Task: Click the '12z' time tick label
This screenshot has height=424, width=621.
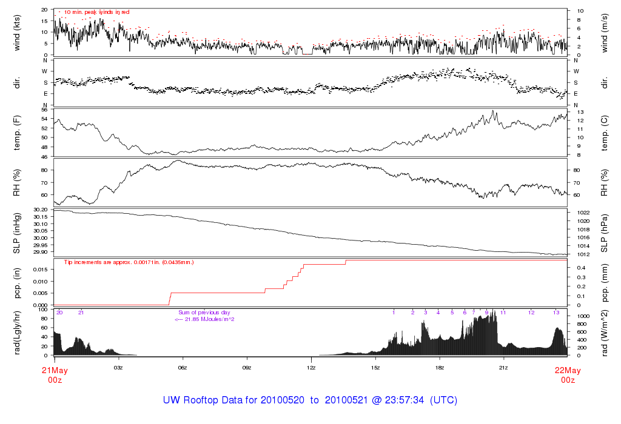Action: click(x=311, y=368)
